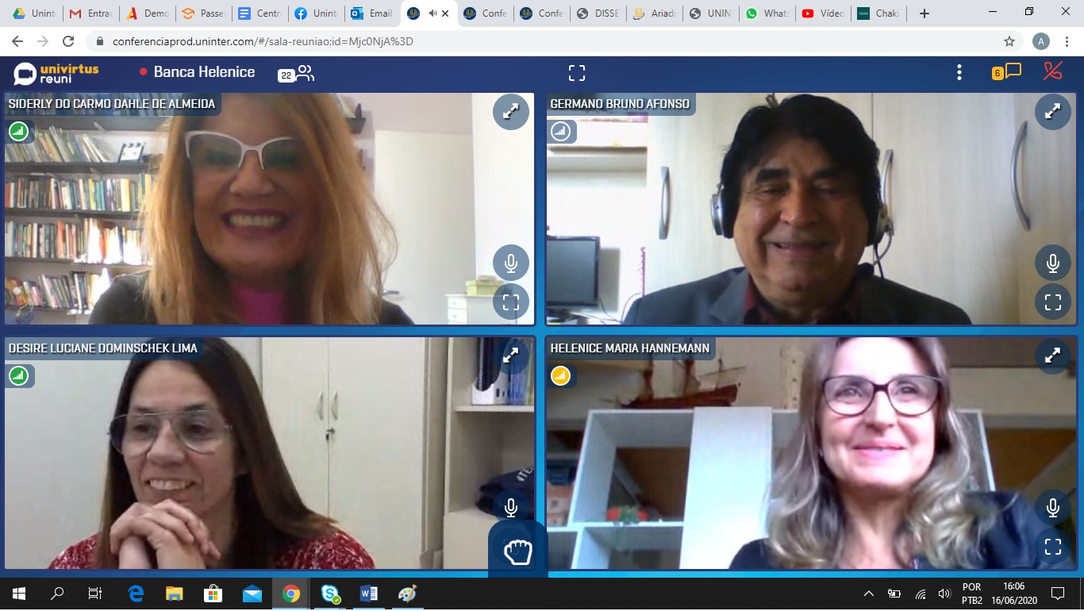Click the center fullscreen frame icon
This screenshot has height=611, width=1084.
point(577,73)
